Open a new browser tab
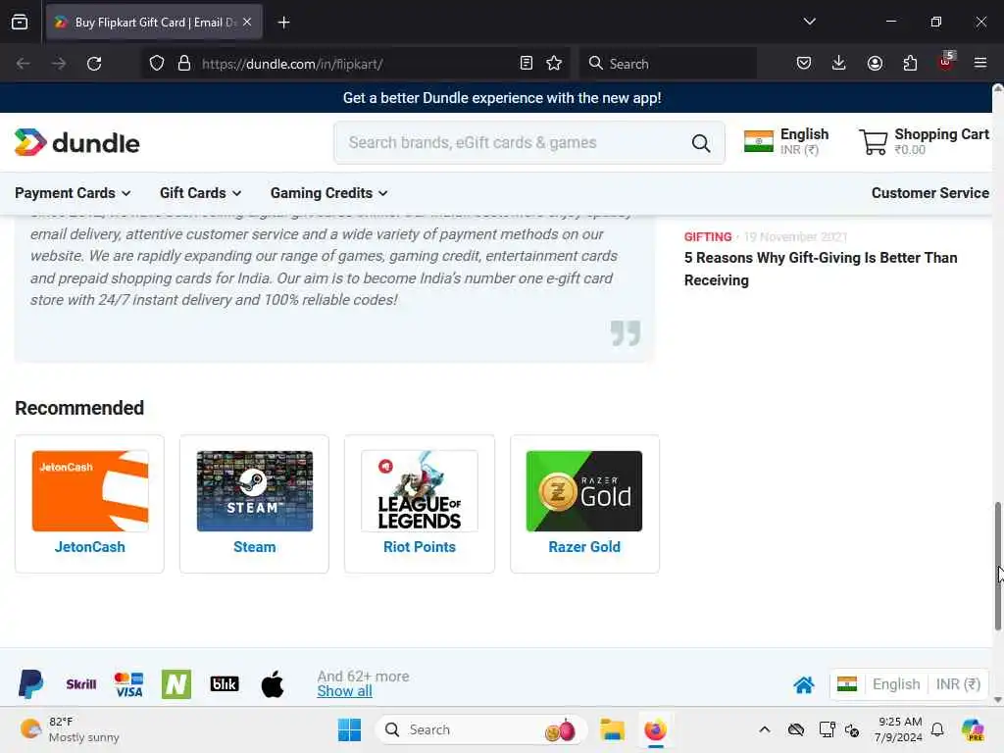The width and height of the screenshot is (1004, 753). (x=283, y=23)
